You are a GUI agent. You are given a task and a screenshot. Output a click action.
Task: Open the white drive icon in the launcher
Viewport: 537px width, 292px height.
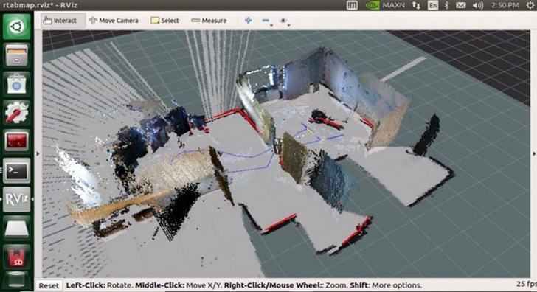click(x=17, y=228)
